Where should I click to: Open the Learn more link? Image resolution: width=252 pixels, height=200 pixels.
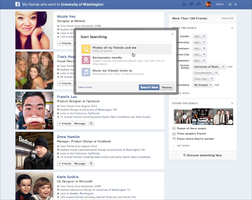coord(85,87)
